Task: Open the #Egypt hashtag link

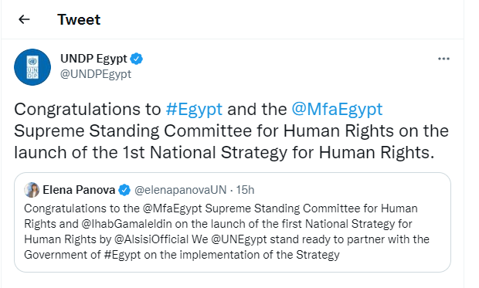Action: point(194,109)
